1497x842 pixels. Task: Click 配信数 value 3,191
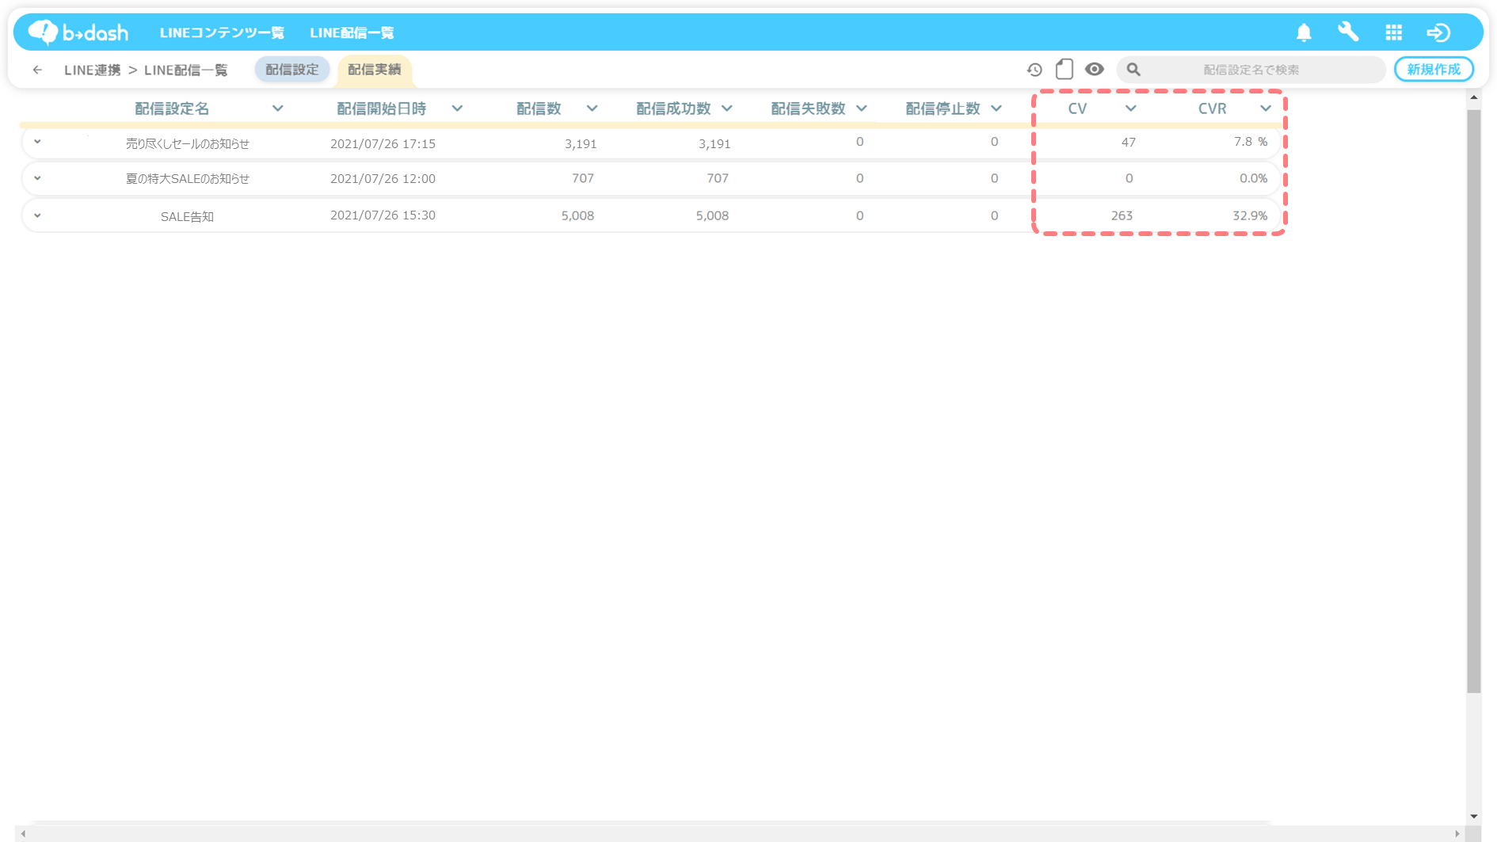581,143
